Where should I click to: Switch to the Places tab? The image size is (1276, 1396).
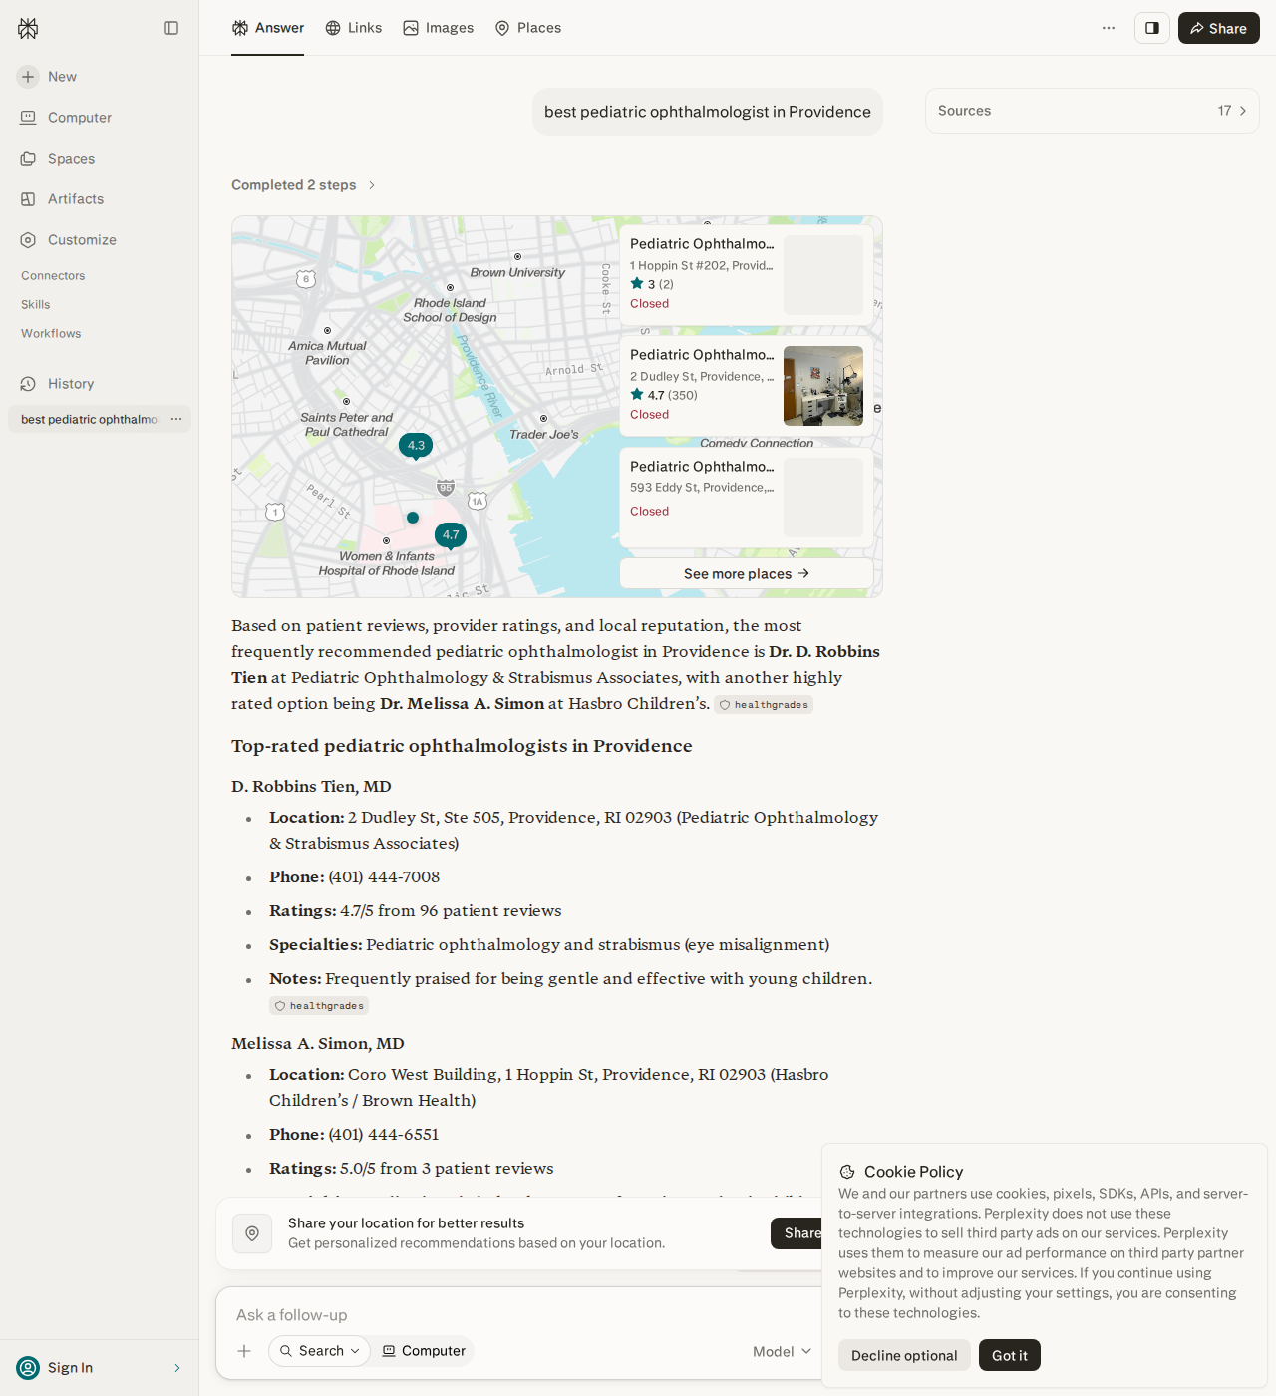click(528, 28)
